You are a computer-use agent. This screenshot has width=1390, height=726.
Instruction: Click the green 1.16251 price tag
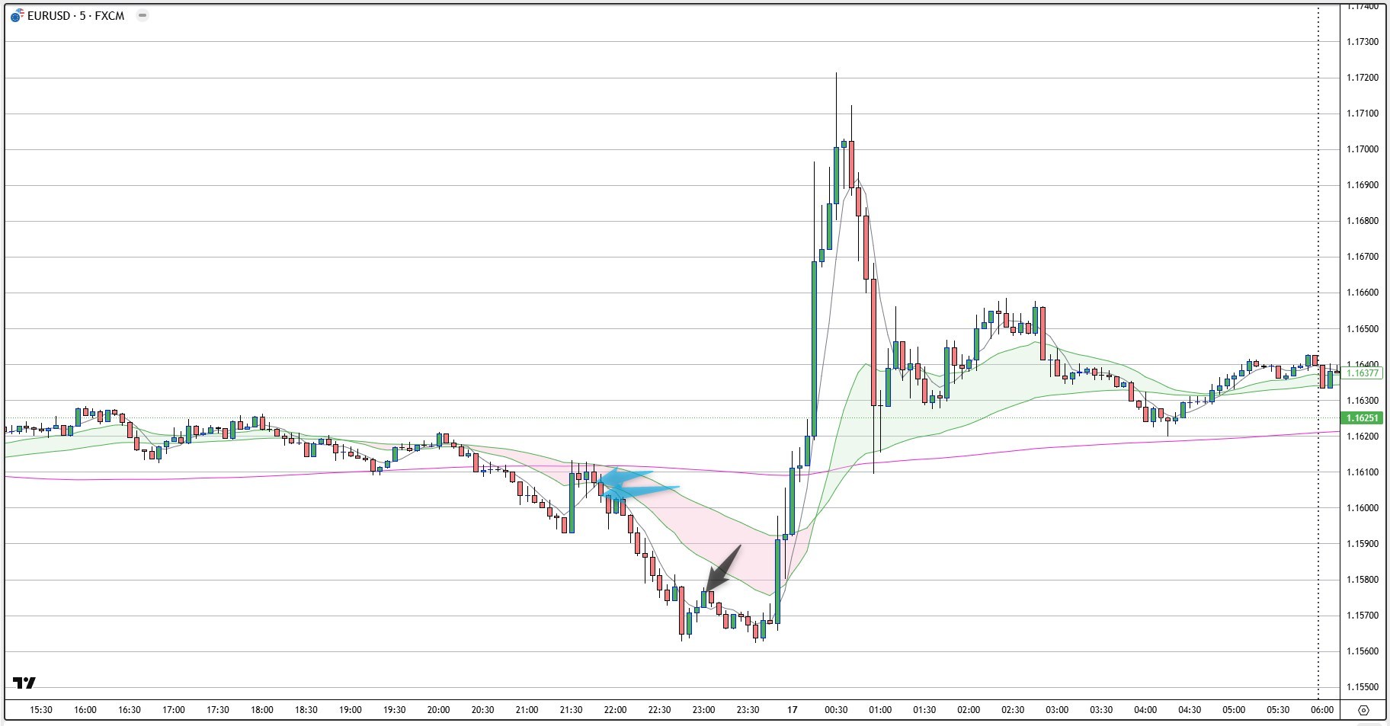pos(1362,418)
